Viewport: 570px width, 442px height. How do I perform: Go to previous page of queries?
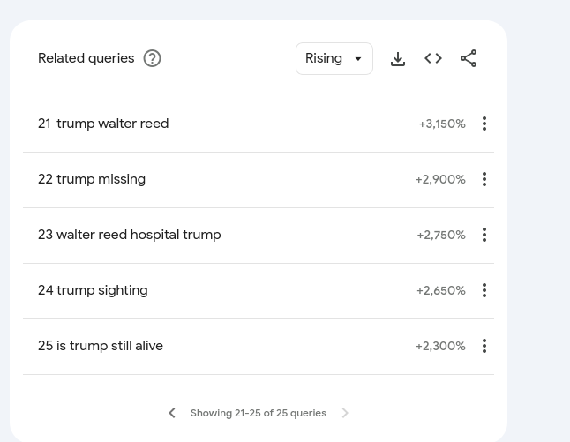[x=172, y=413]
